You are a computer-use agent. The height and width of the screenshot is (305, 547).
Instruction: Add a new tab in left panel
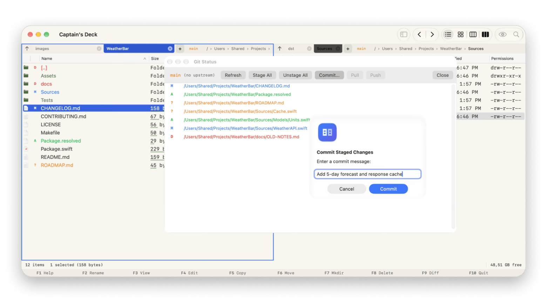(x=180, y=49)
